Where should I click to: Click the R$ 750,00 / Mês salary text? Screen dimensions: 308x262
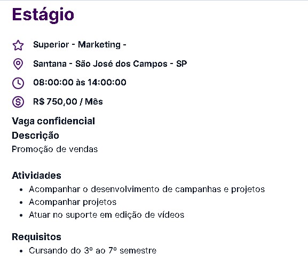[68, 101]
